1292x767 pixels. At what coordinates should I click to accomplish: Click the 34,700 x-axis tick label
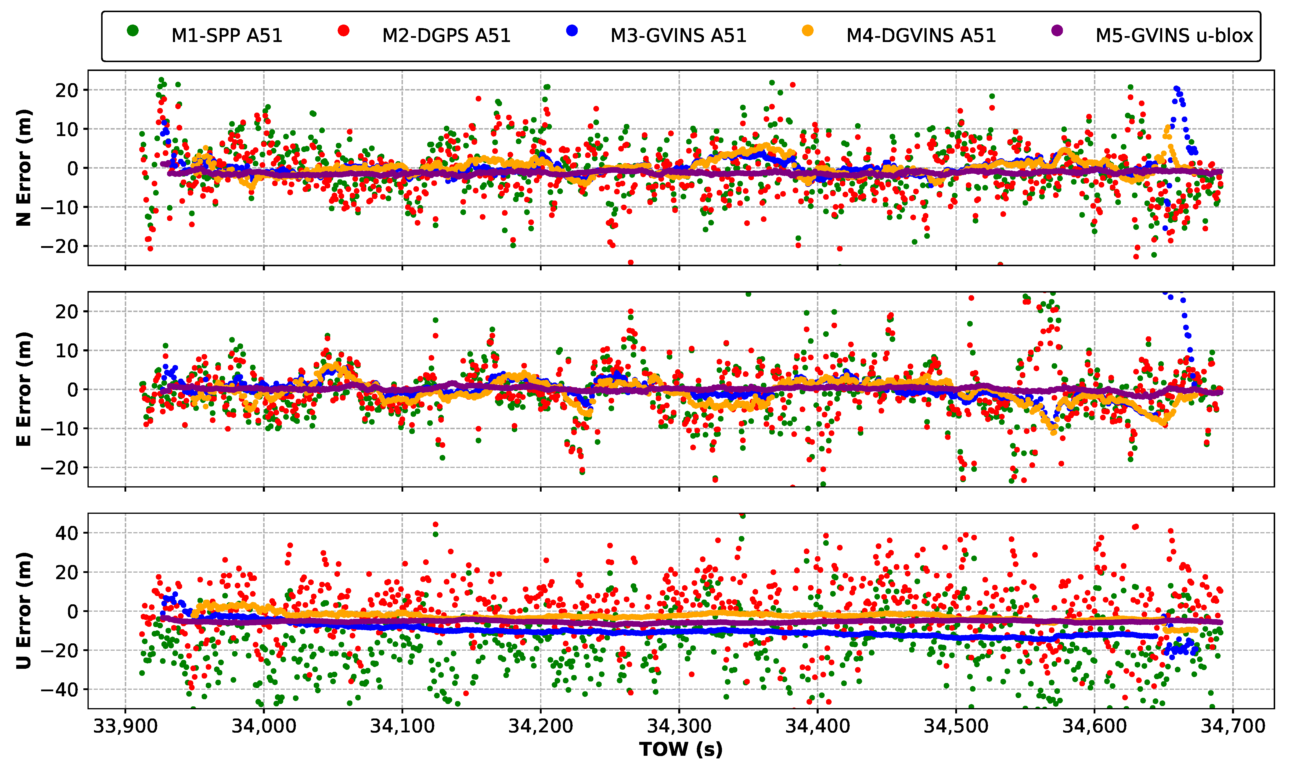(x=1233, y=726)
